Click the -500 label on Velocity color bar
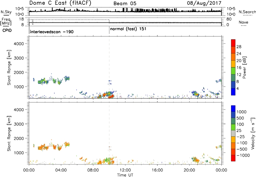Viewport: 256px width, 177px height. click(242, 149)
